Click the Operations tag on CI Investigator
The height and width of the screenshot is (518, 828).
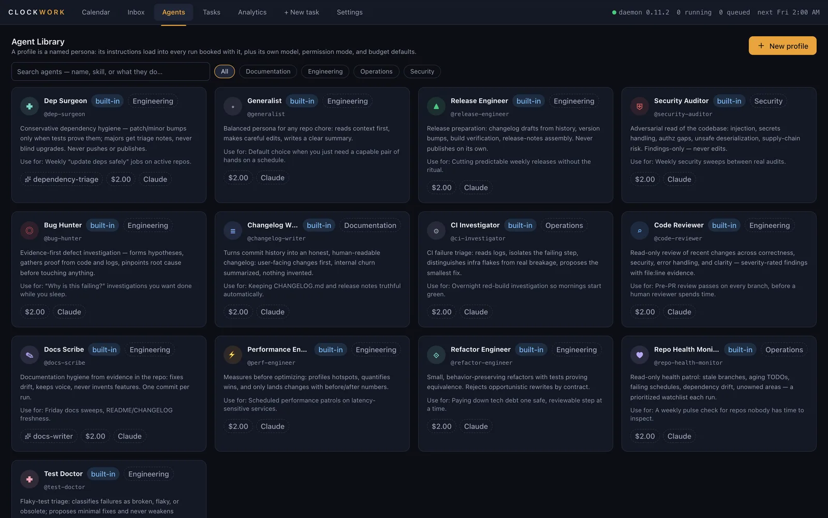click(x=564, y=225)
